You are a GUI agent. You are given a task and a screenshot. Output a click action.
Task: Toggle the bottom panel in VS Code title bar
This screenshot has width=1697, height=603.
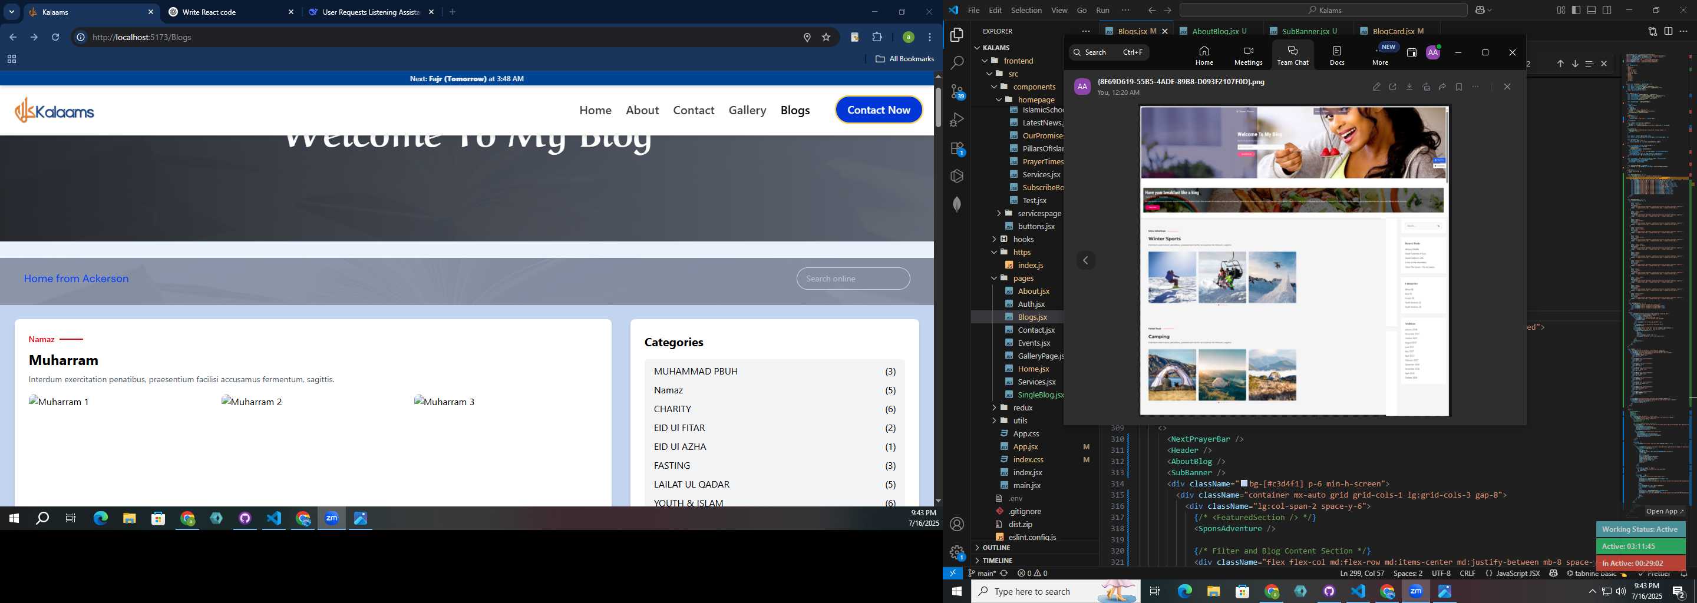(x=1591, y=10)
